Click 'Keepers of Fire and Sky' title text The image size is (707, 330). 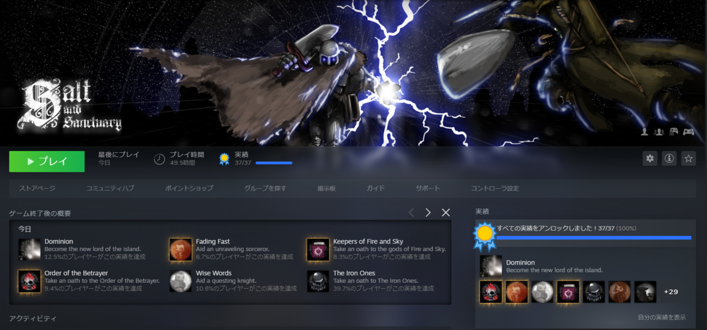coord(368,241)
